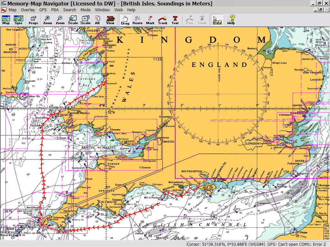Viewport: 330px width, 247px height.
Task: Click the Lock GPS icon
Action: click(x=202, y=20)
